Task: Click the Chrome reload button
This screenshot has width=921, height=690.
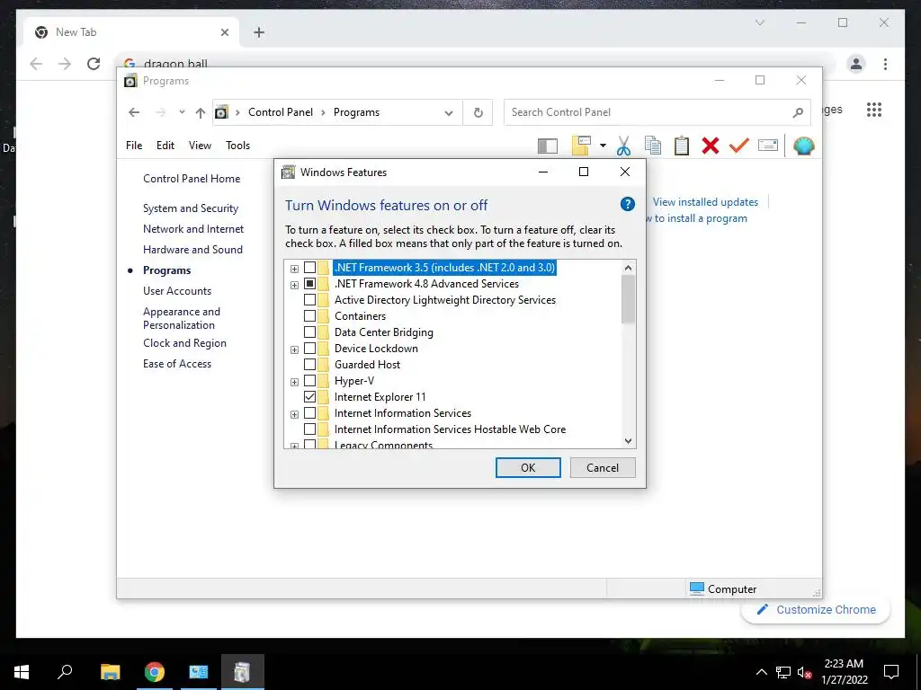Action: click(94, 64)
